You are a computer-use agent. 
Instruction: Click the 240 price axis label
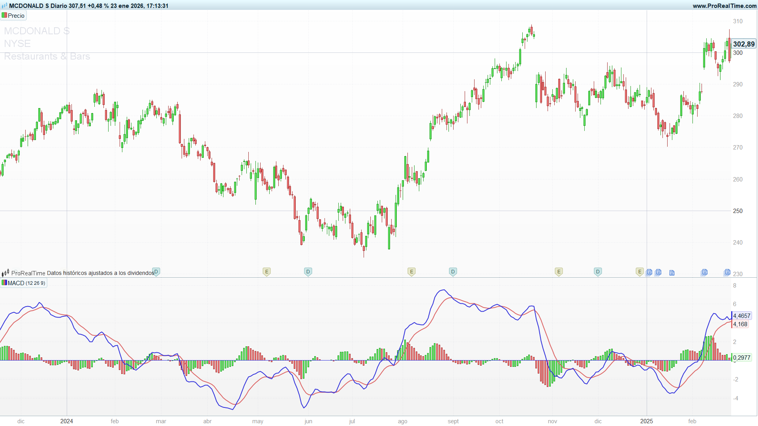738,243
